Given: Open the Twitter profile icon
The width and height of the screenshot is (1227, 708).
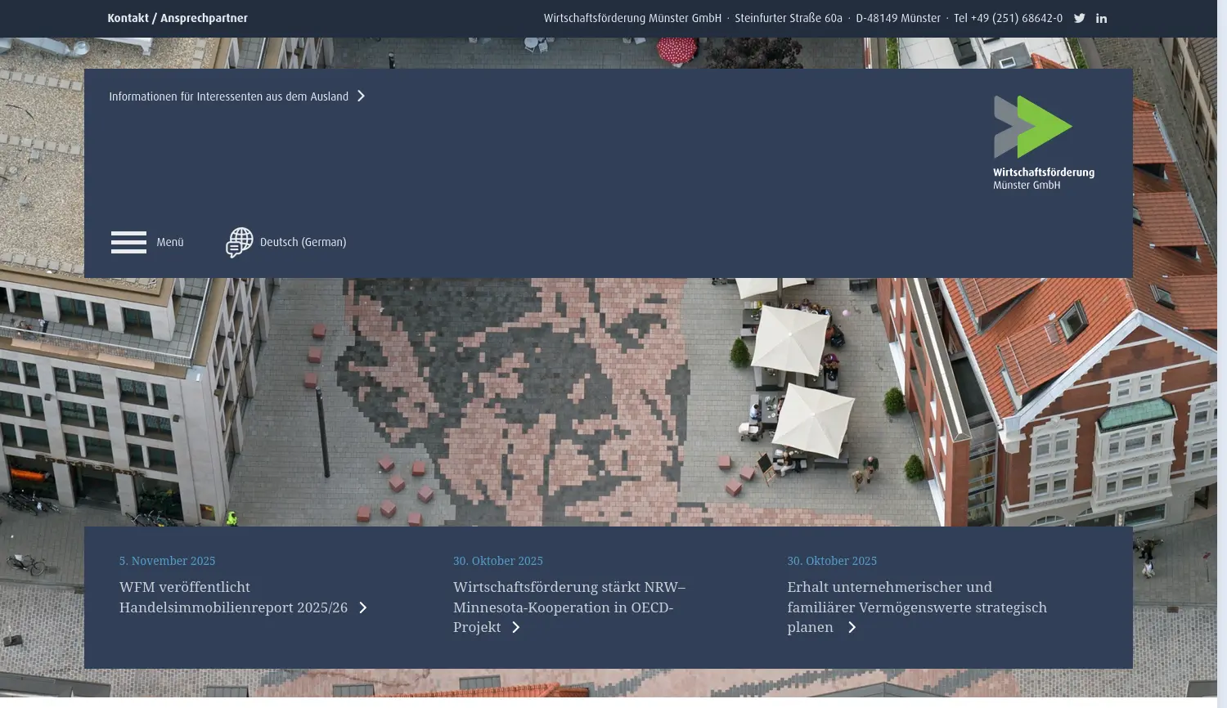Looking at the screenshot, I should [x=1079, y=18].
